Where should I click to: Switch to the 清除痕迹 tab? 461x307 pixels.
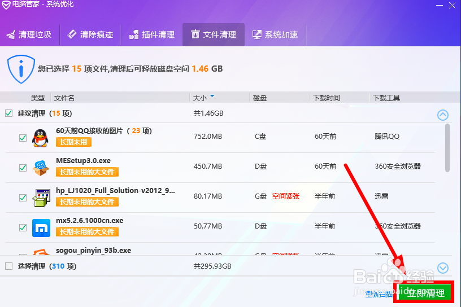(x=90, y=34)
